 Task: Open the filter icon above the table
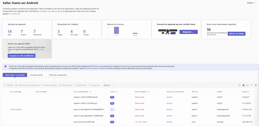[x=252, y=85]
